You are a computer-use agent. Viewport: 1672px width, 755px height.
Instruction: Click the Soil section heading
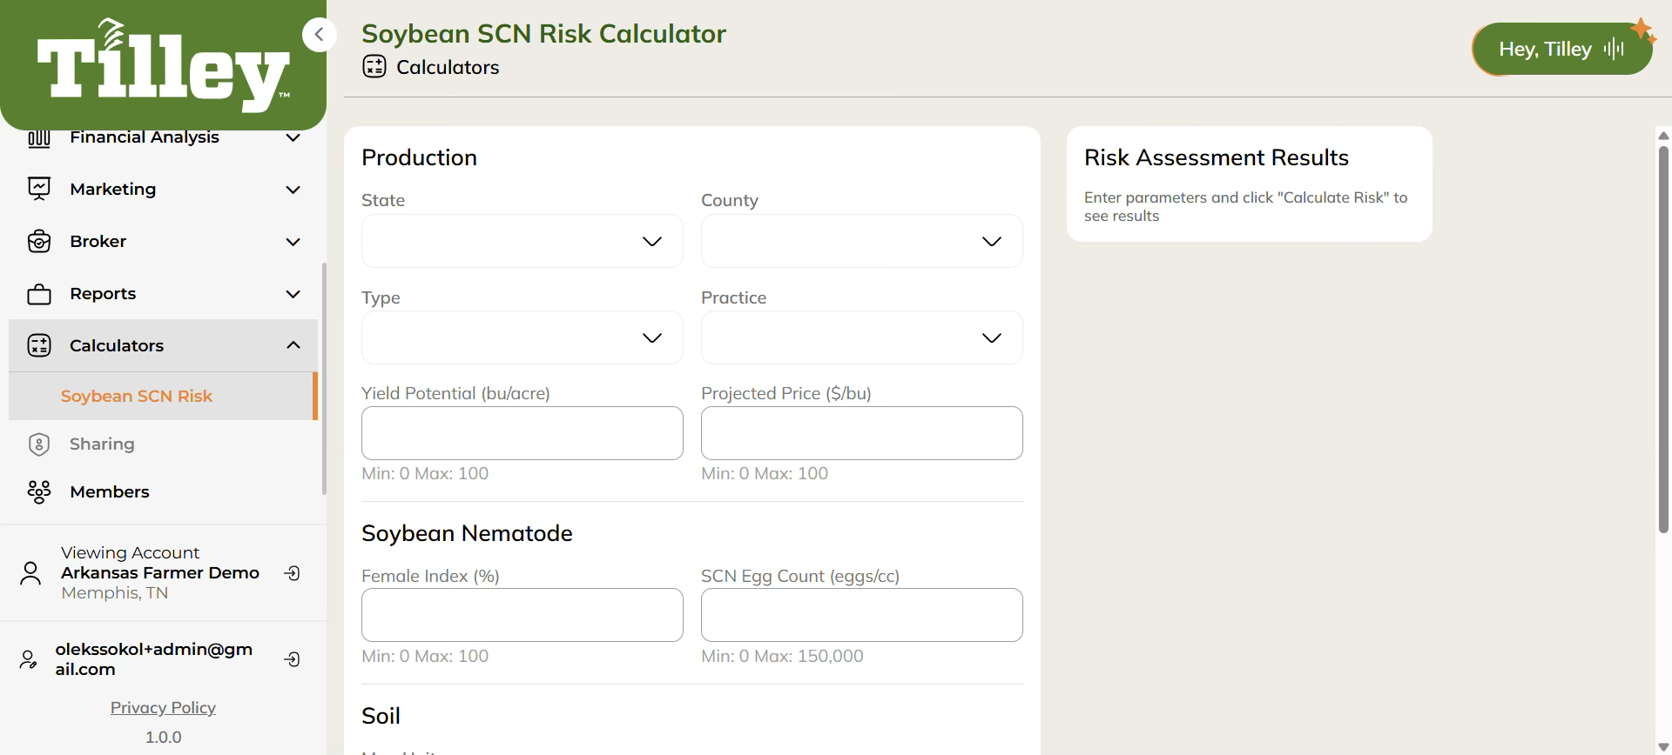pos(381,716)
